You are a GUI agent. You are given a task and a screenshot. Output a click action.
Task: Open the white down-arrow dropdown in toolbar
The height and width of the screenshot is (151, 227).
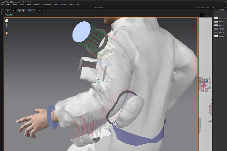[x=8, y=11]
